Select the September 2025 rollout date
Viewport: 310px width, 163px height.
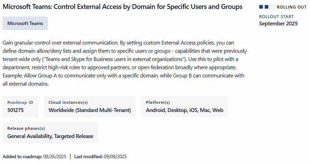[278, 24]
